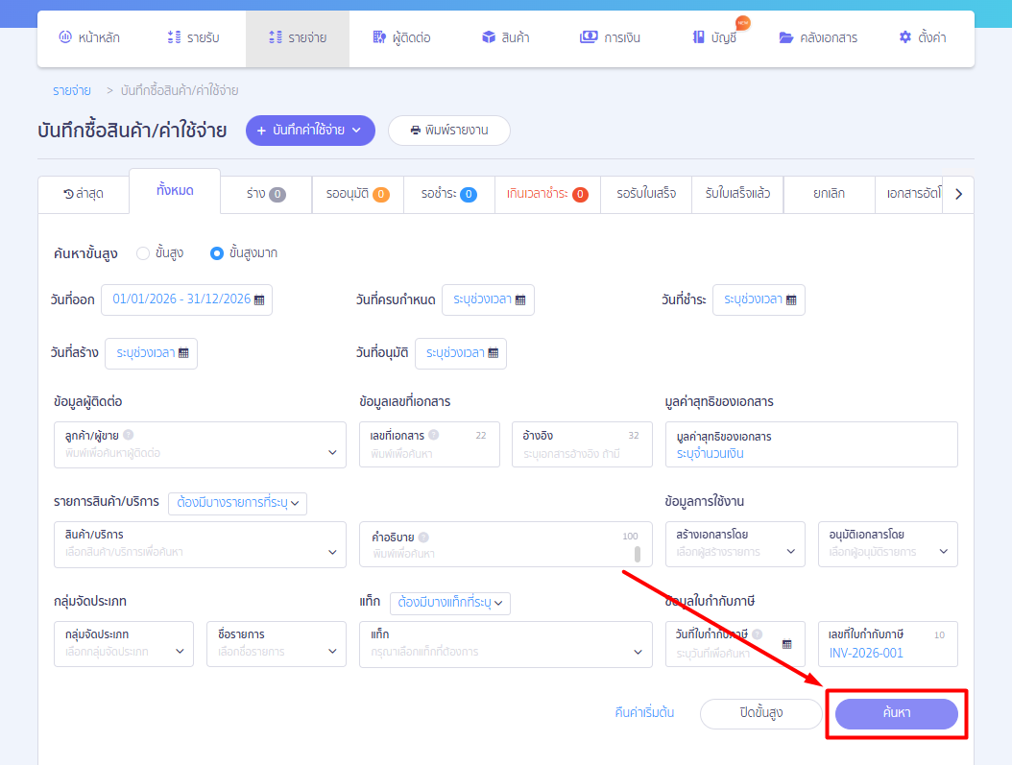Open the calendar icon for วันที่ออก date range
Screen dimensions: 1012x765
click(259, 299)
